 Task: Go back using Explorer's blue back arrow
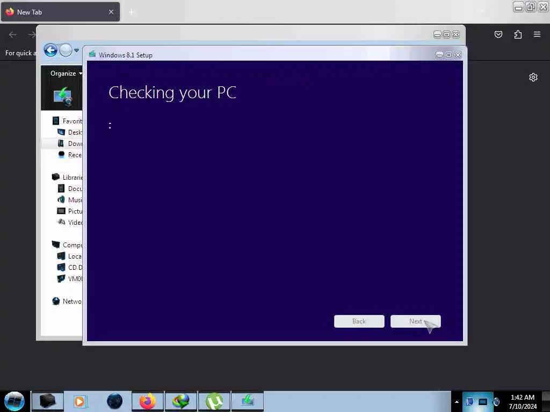tap(50, 50)
